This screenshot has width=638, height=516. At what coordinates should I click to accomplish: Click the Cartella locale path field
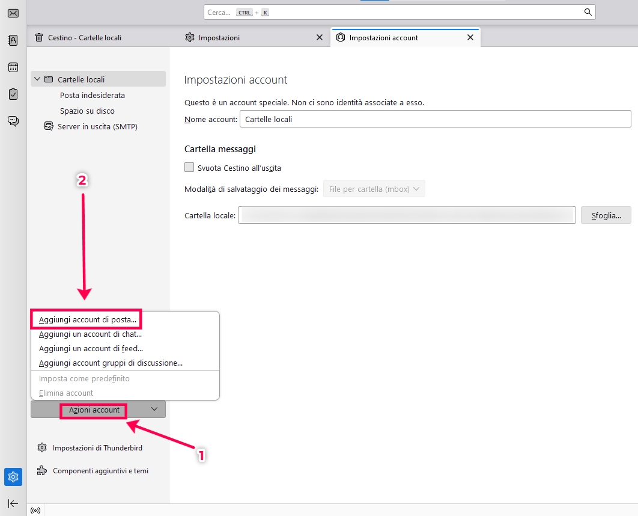click(407, 215)
